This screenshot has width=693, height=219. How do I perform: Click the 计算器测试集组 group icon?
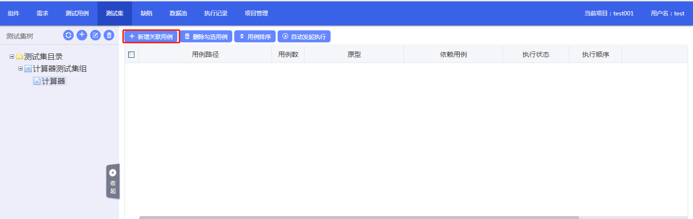coord(28,69)
